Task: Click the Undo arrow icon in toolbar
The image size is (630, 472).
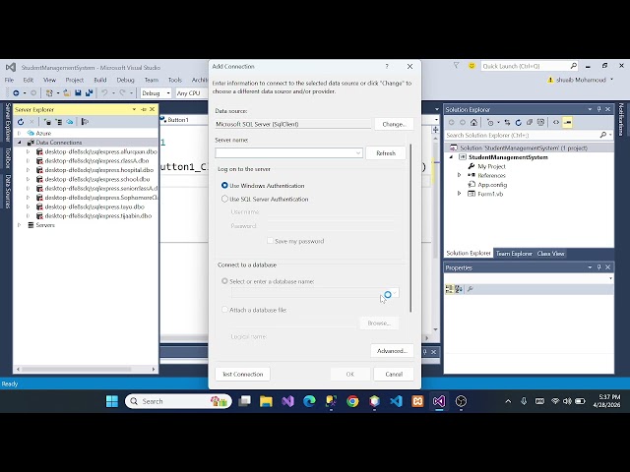Action: pyautogui.click(x=104, y=93)
